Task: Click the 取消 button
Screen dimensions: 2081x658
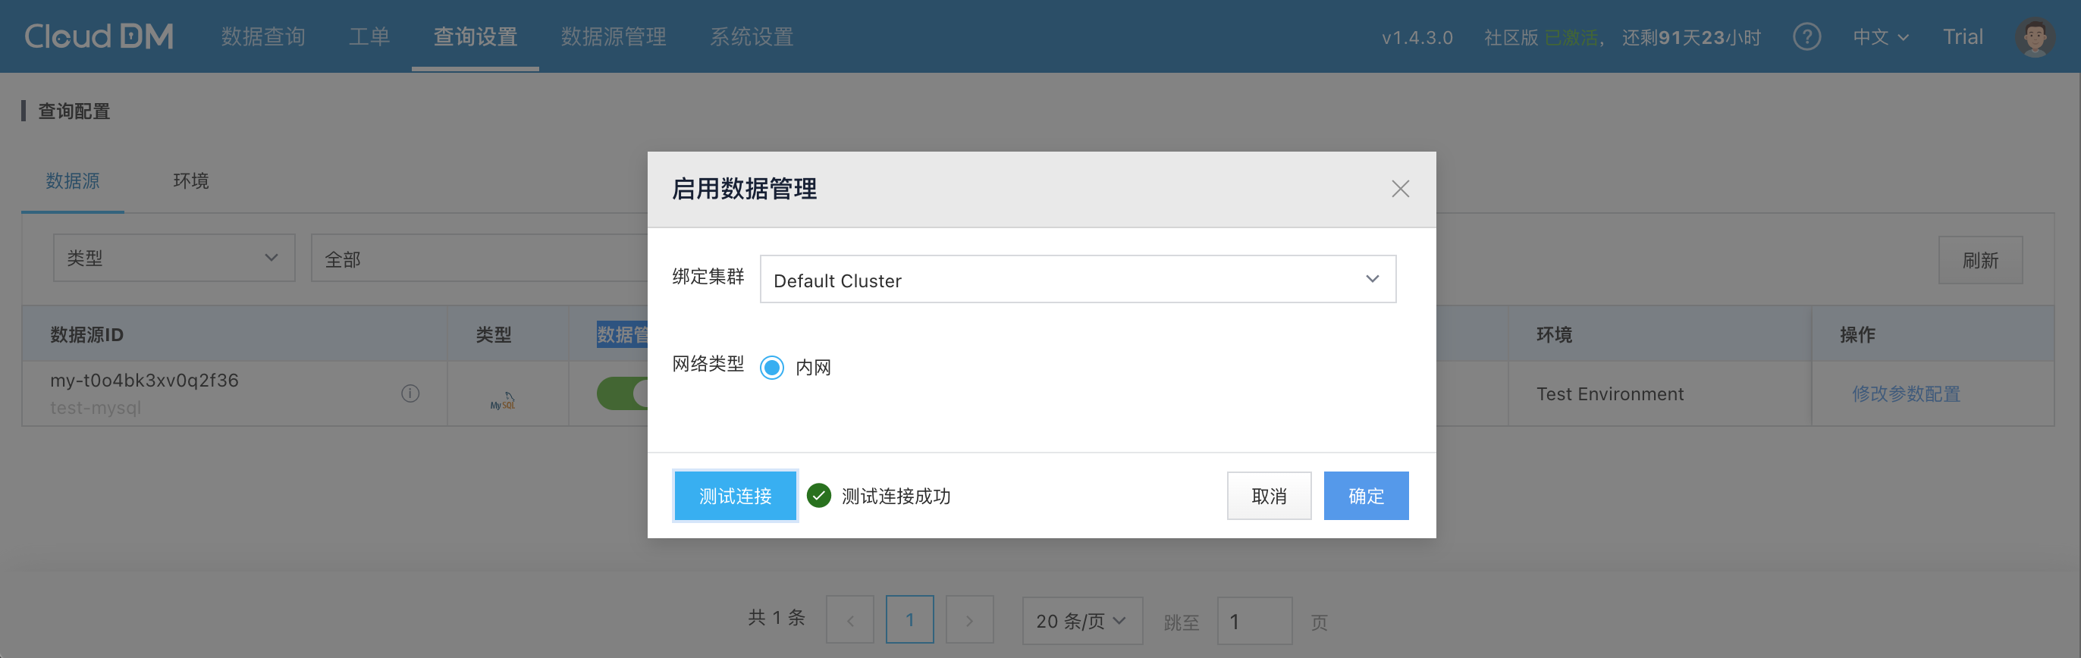Action: point(1268,496)
